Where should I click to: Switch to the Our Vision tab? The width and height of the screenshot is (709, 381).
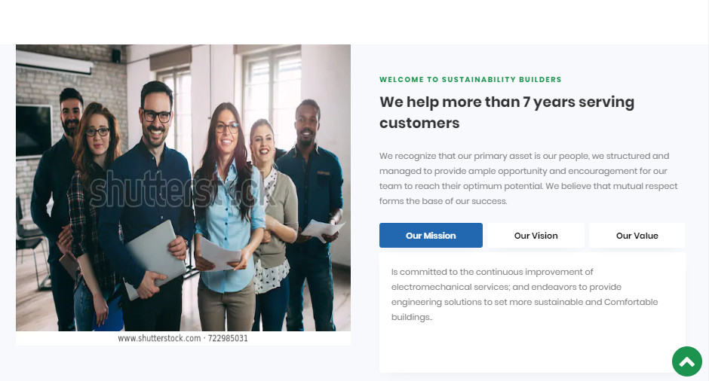coord(536,235)
